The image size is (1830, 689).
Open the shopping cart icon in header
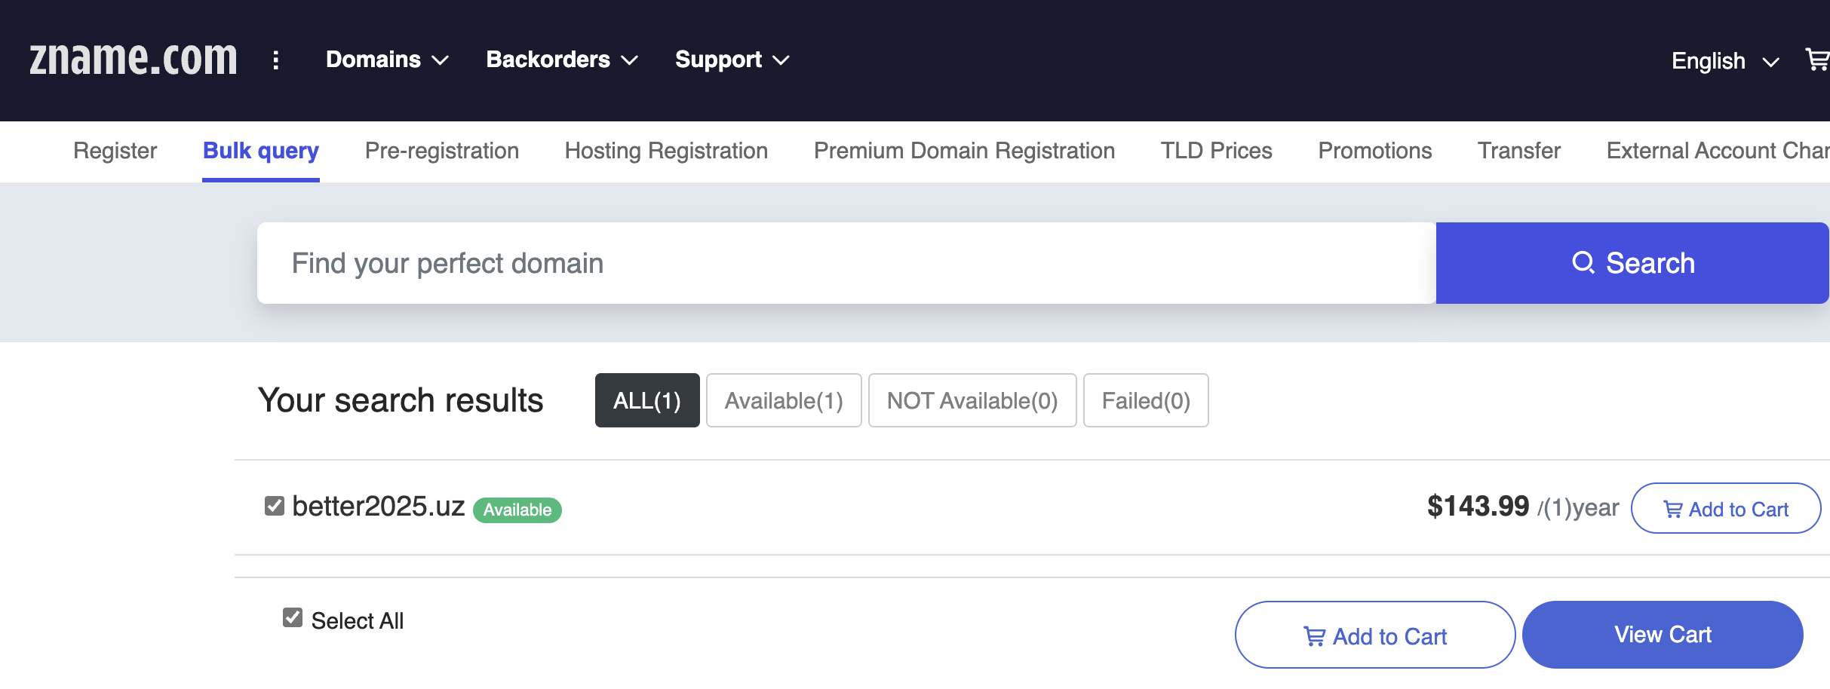[1818, 60]
